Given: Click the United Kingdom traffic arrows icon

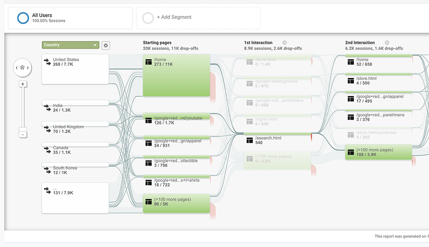Looking at the screenshot, I should click(x=47, y=129).
